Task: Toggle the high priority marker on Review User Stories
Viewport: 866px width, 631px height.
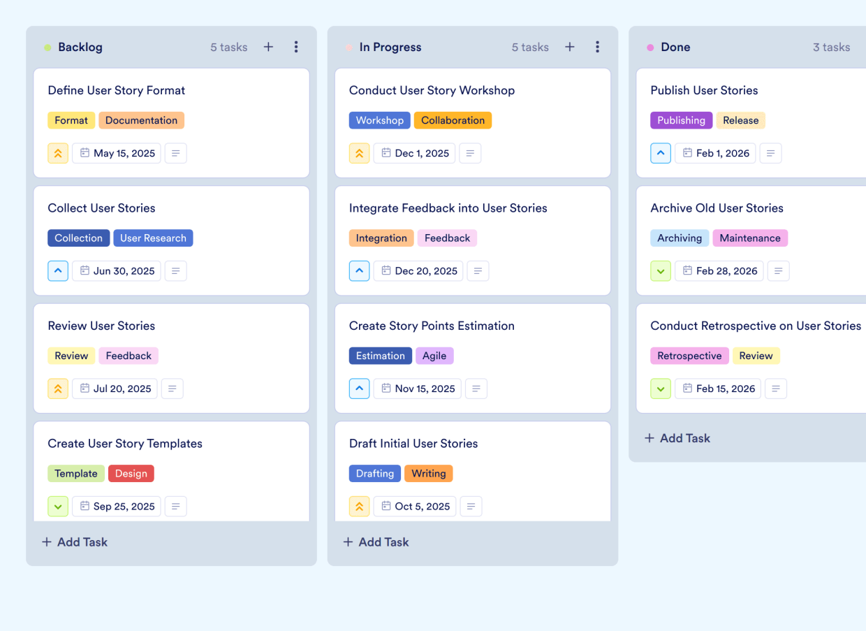Action: [x=58, y=389]
